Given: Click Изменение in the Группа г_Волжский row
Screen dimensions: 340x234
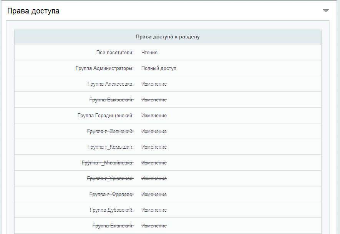Looking at the screenshot, I should (x=154, y=131).
